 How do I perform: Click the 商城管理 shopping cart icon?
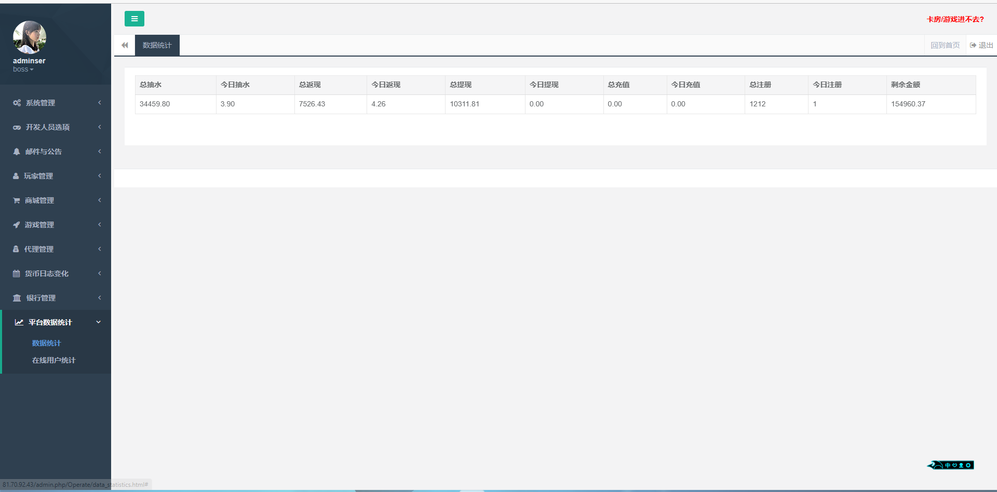tap(17, 200)
